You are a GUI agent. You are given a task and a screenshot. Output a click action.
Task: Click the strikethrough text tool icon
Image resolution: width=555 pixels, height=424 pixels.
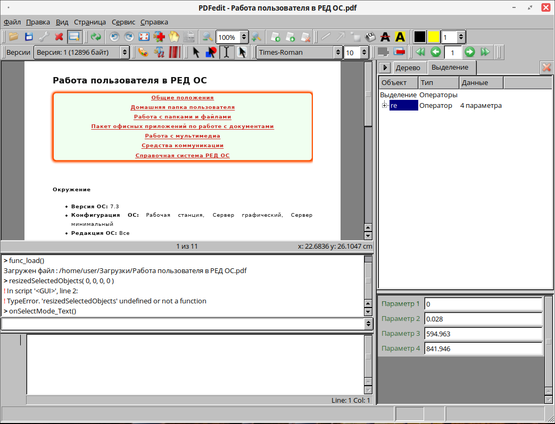[x=385, y=37]
